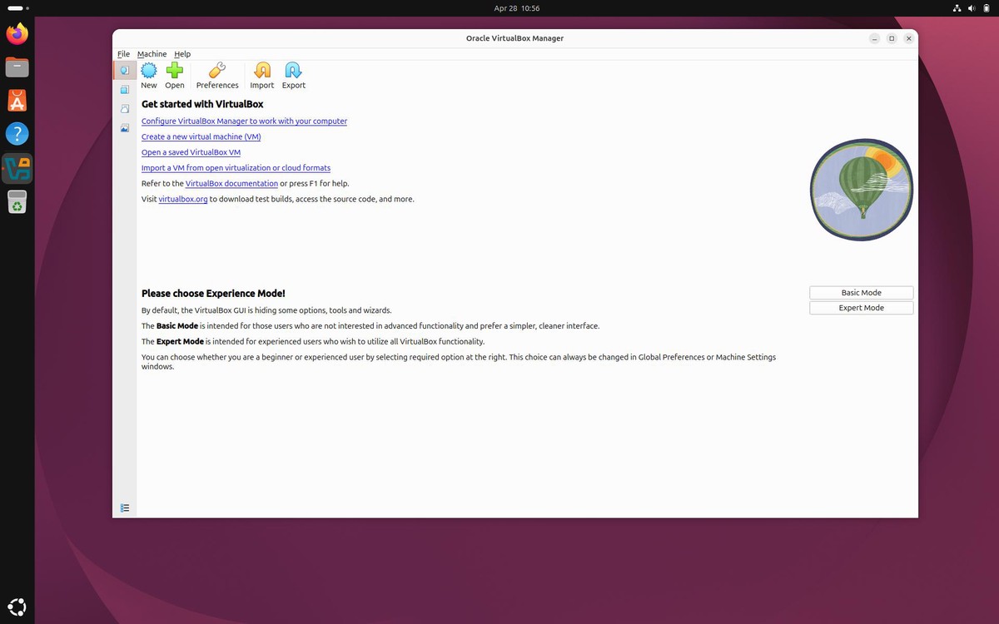Click the green plus Open toolbar icon

point(175,71)
